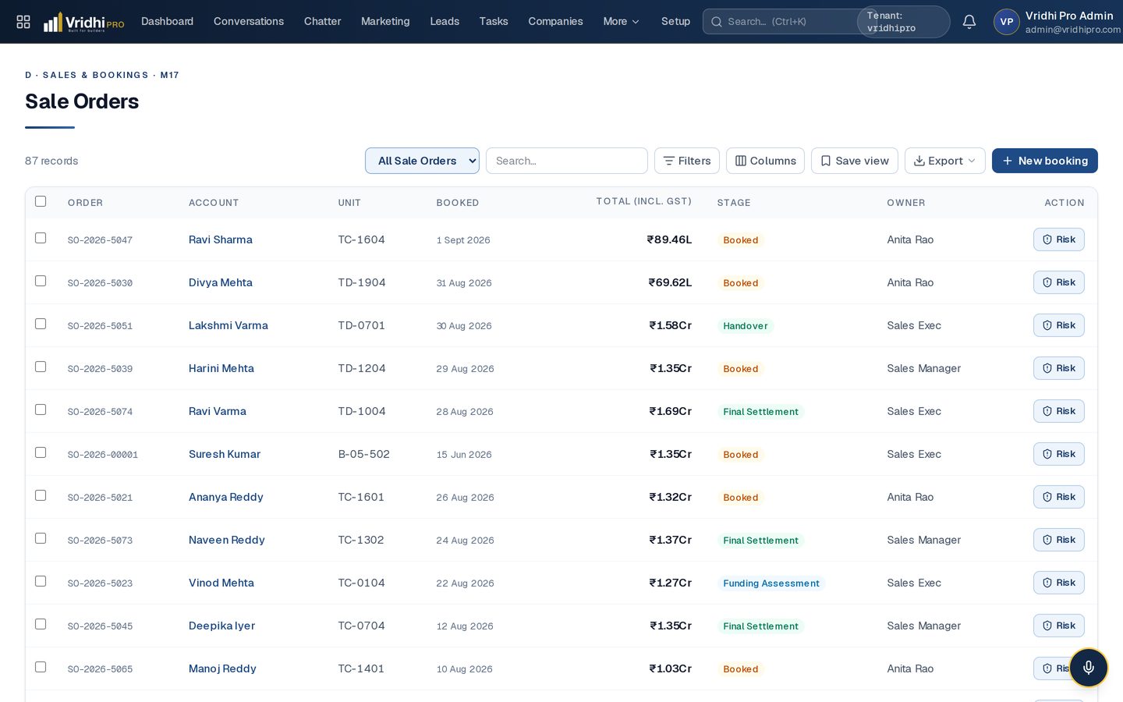Expand the Export dropdown
The width and height of the screenshot is (1123, 702).
[945, 161]
